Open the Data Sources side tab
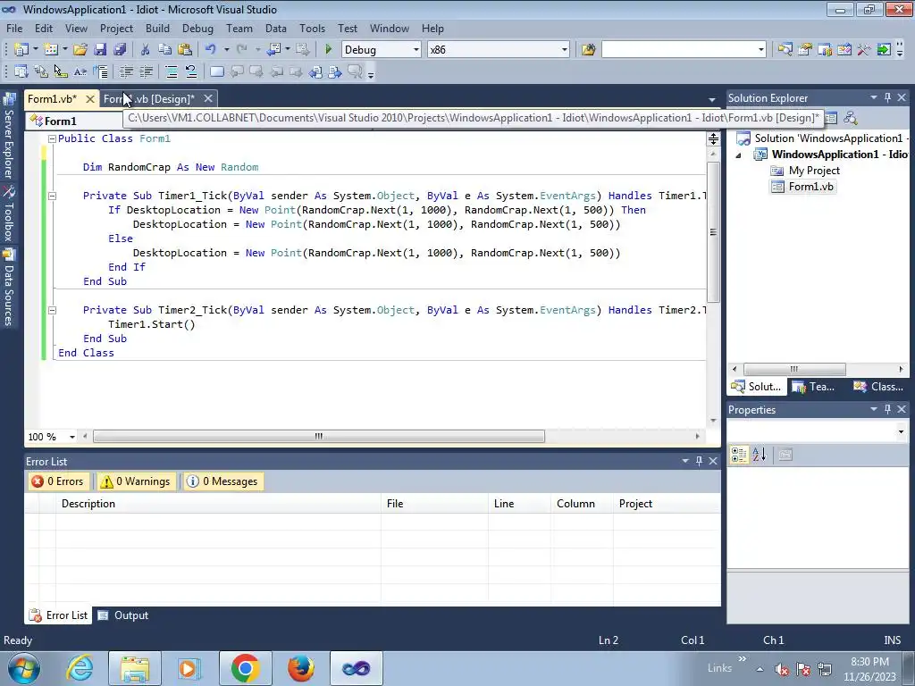The image size is (915, 686). [x=9, y=287]
